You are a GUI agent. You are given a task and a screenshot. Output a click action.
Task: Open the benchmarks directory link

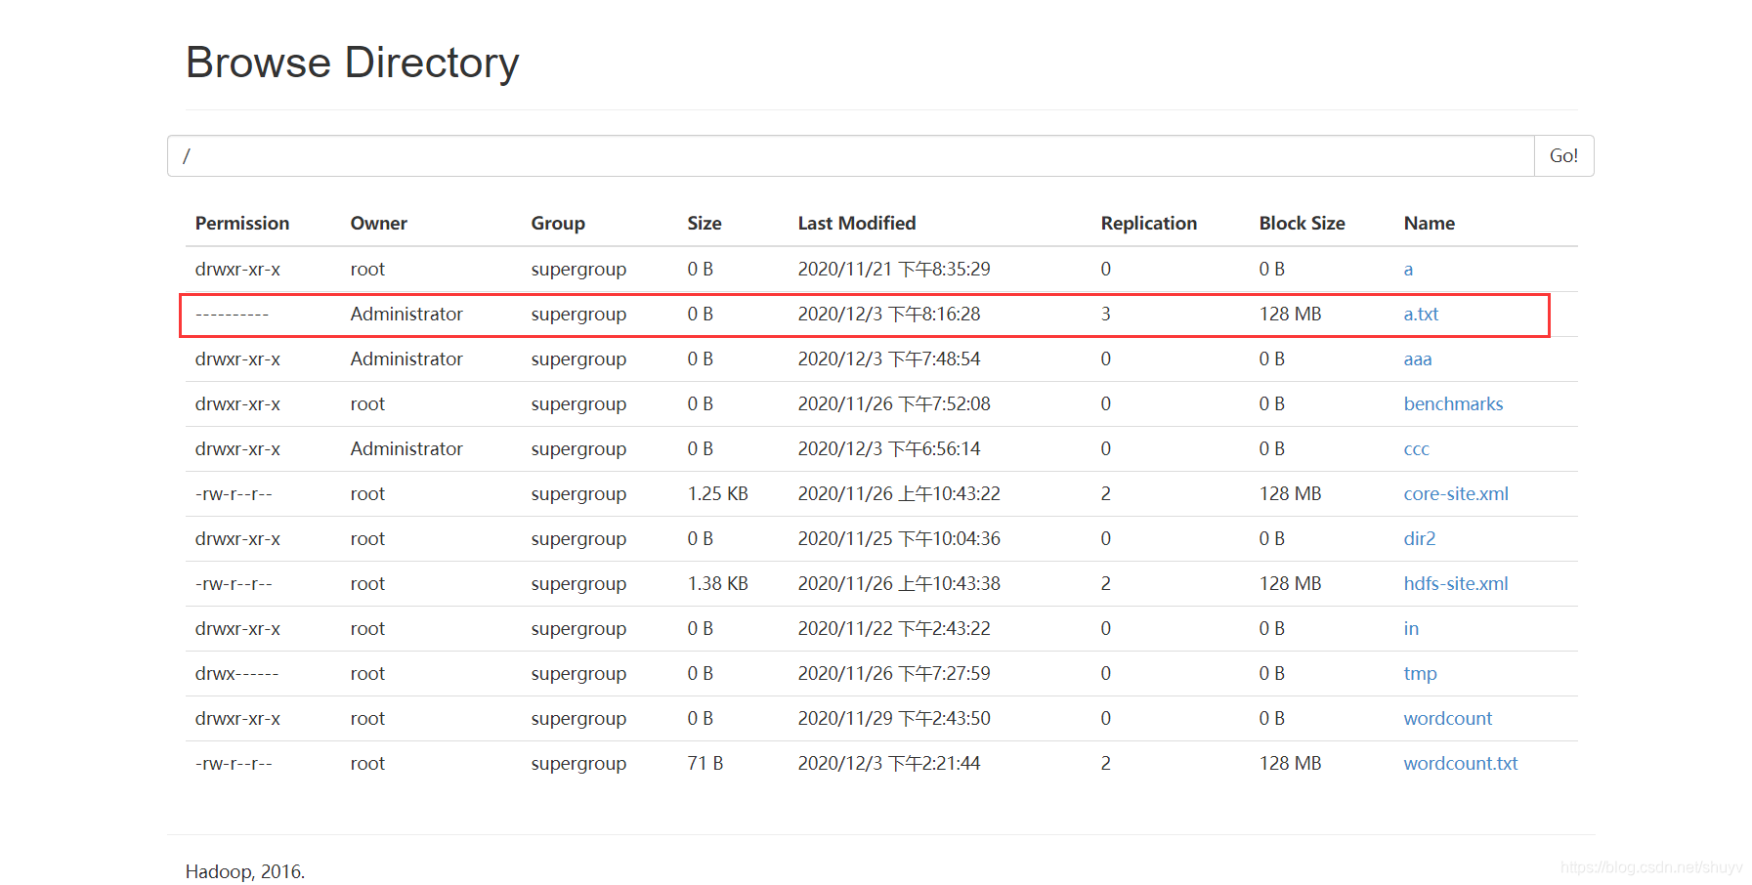point(1453,404)
